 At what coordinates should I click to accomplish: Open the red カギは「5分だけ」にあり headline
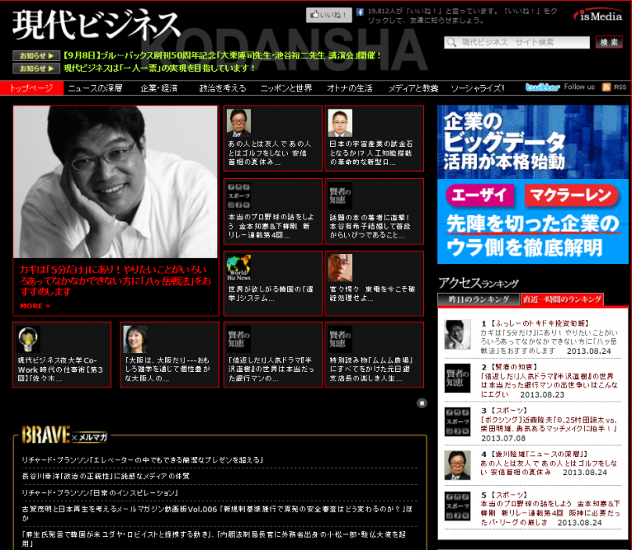click(115, 280)
